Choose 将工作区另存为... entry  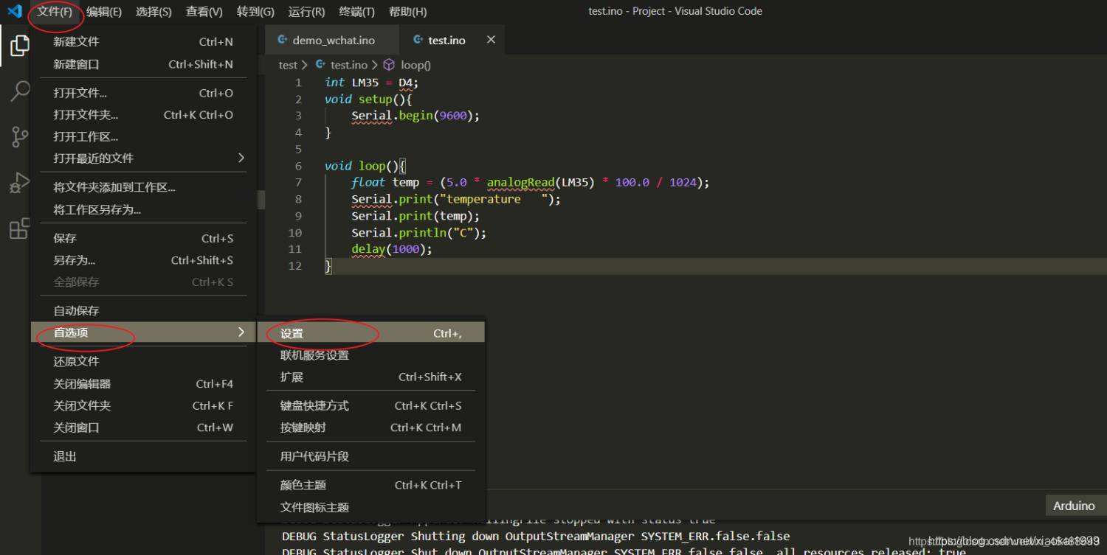click(143, 209)
